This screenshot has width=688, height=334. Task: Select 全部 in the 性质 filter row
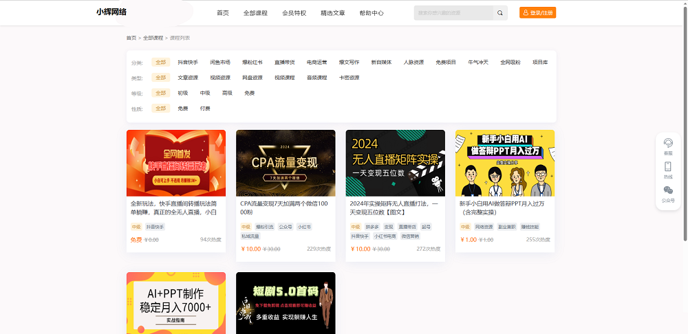pos(160,109)
